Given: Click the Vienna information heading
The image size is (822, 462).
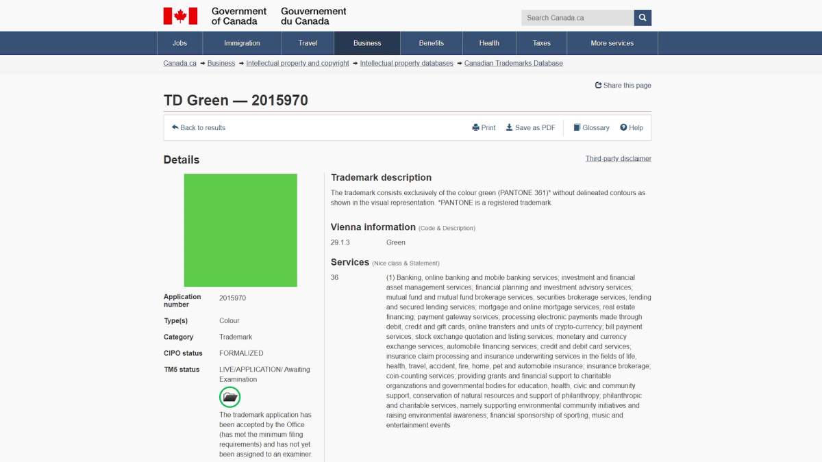Looking at the screenshot, I should pyautogui.click(x=373, y=227).
